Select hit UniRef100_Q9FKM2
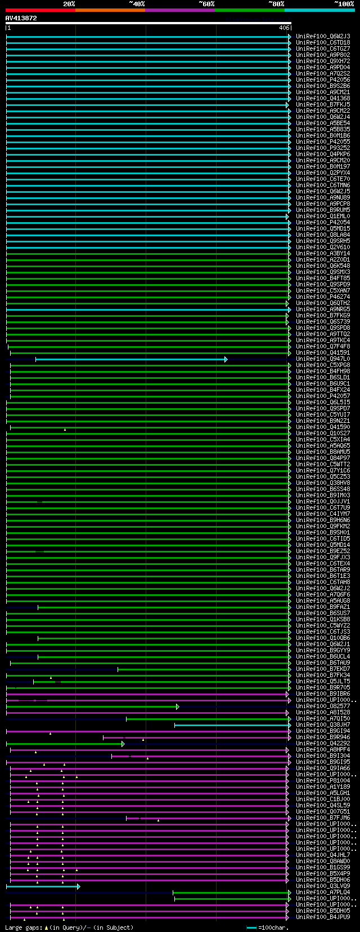Viewport: 360px width, 932px height. (x=323, y=526)
